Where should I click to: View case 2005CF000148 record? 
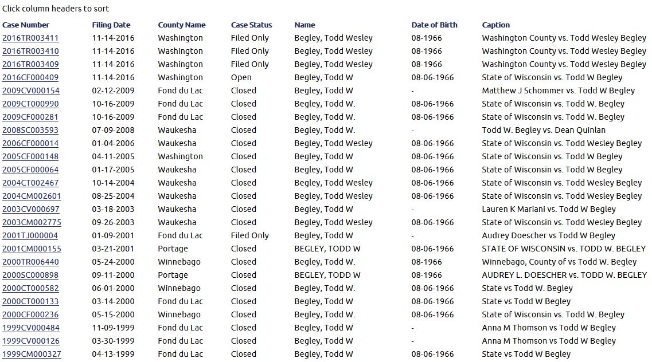(x=30, y=156)
